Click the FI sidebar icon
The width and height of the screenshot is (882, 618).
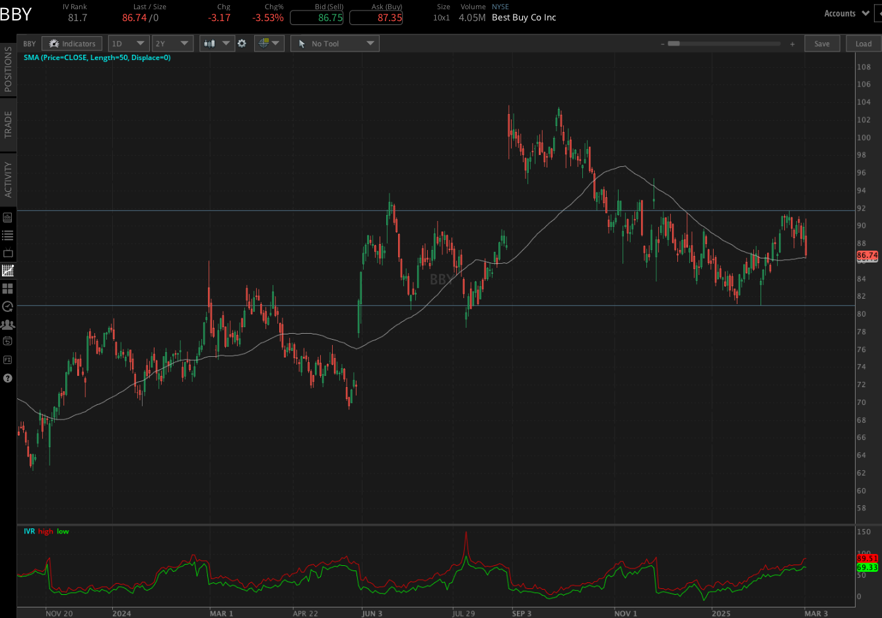point(8,360)
